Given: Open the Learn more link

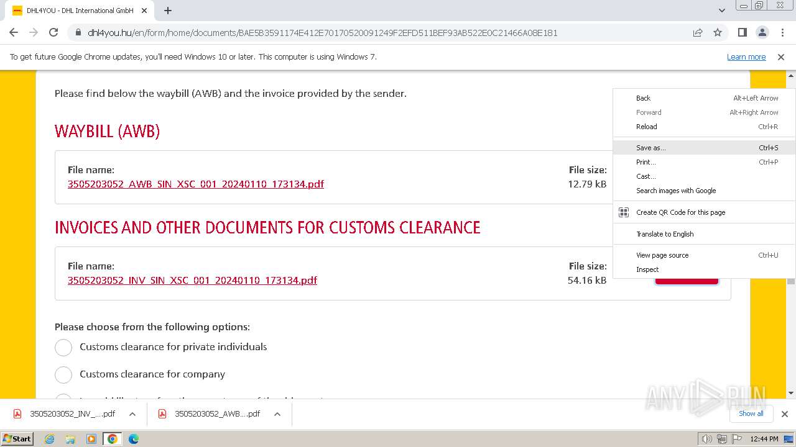Looking at the screenshot, I should pyautogui.click(x=746, y=56).
